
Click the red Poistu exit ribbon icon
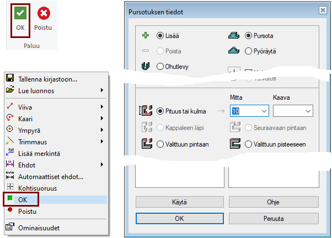point(43,13)
